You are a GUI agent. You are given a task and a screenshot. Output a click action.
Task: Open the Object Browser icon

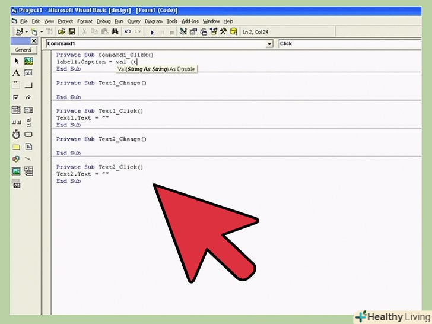click(x=213, y=31)
